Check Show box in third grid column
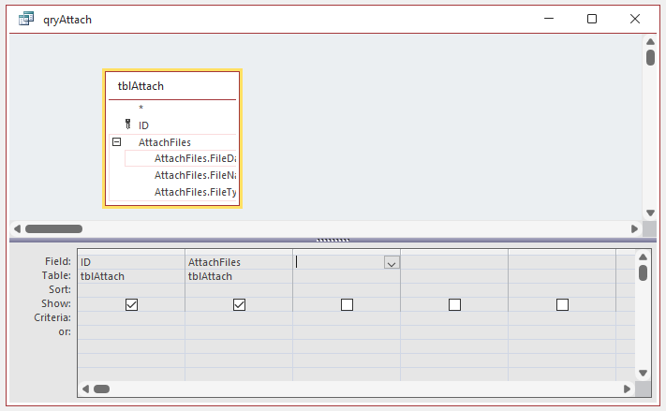This screenshot has width=666, height=411. click(347, 304)
